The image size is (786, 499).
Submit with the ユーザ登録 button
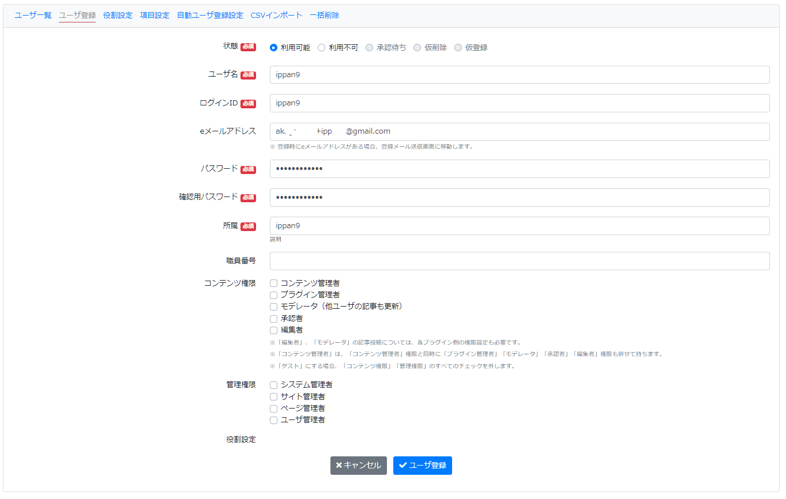tap(423, 466)
